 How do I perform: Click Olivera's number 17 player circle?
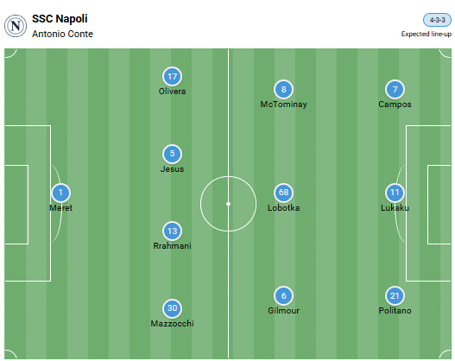[172, 76]
